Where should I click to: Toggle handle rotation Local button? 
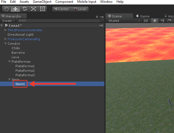click(80, 9)
